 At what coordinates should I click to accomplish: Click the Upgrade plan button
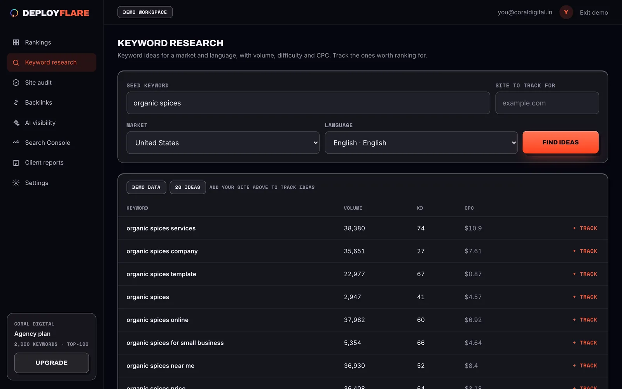point(52,363)
